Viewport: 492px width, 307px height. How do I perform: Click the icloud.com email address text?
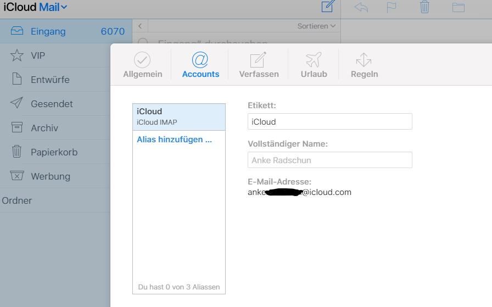click(299, 192)
